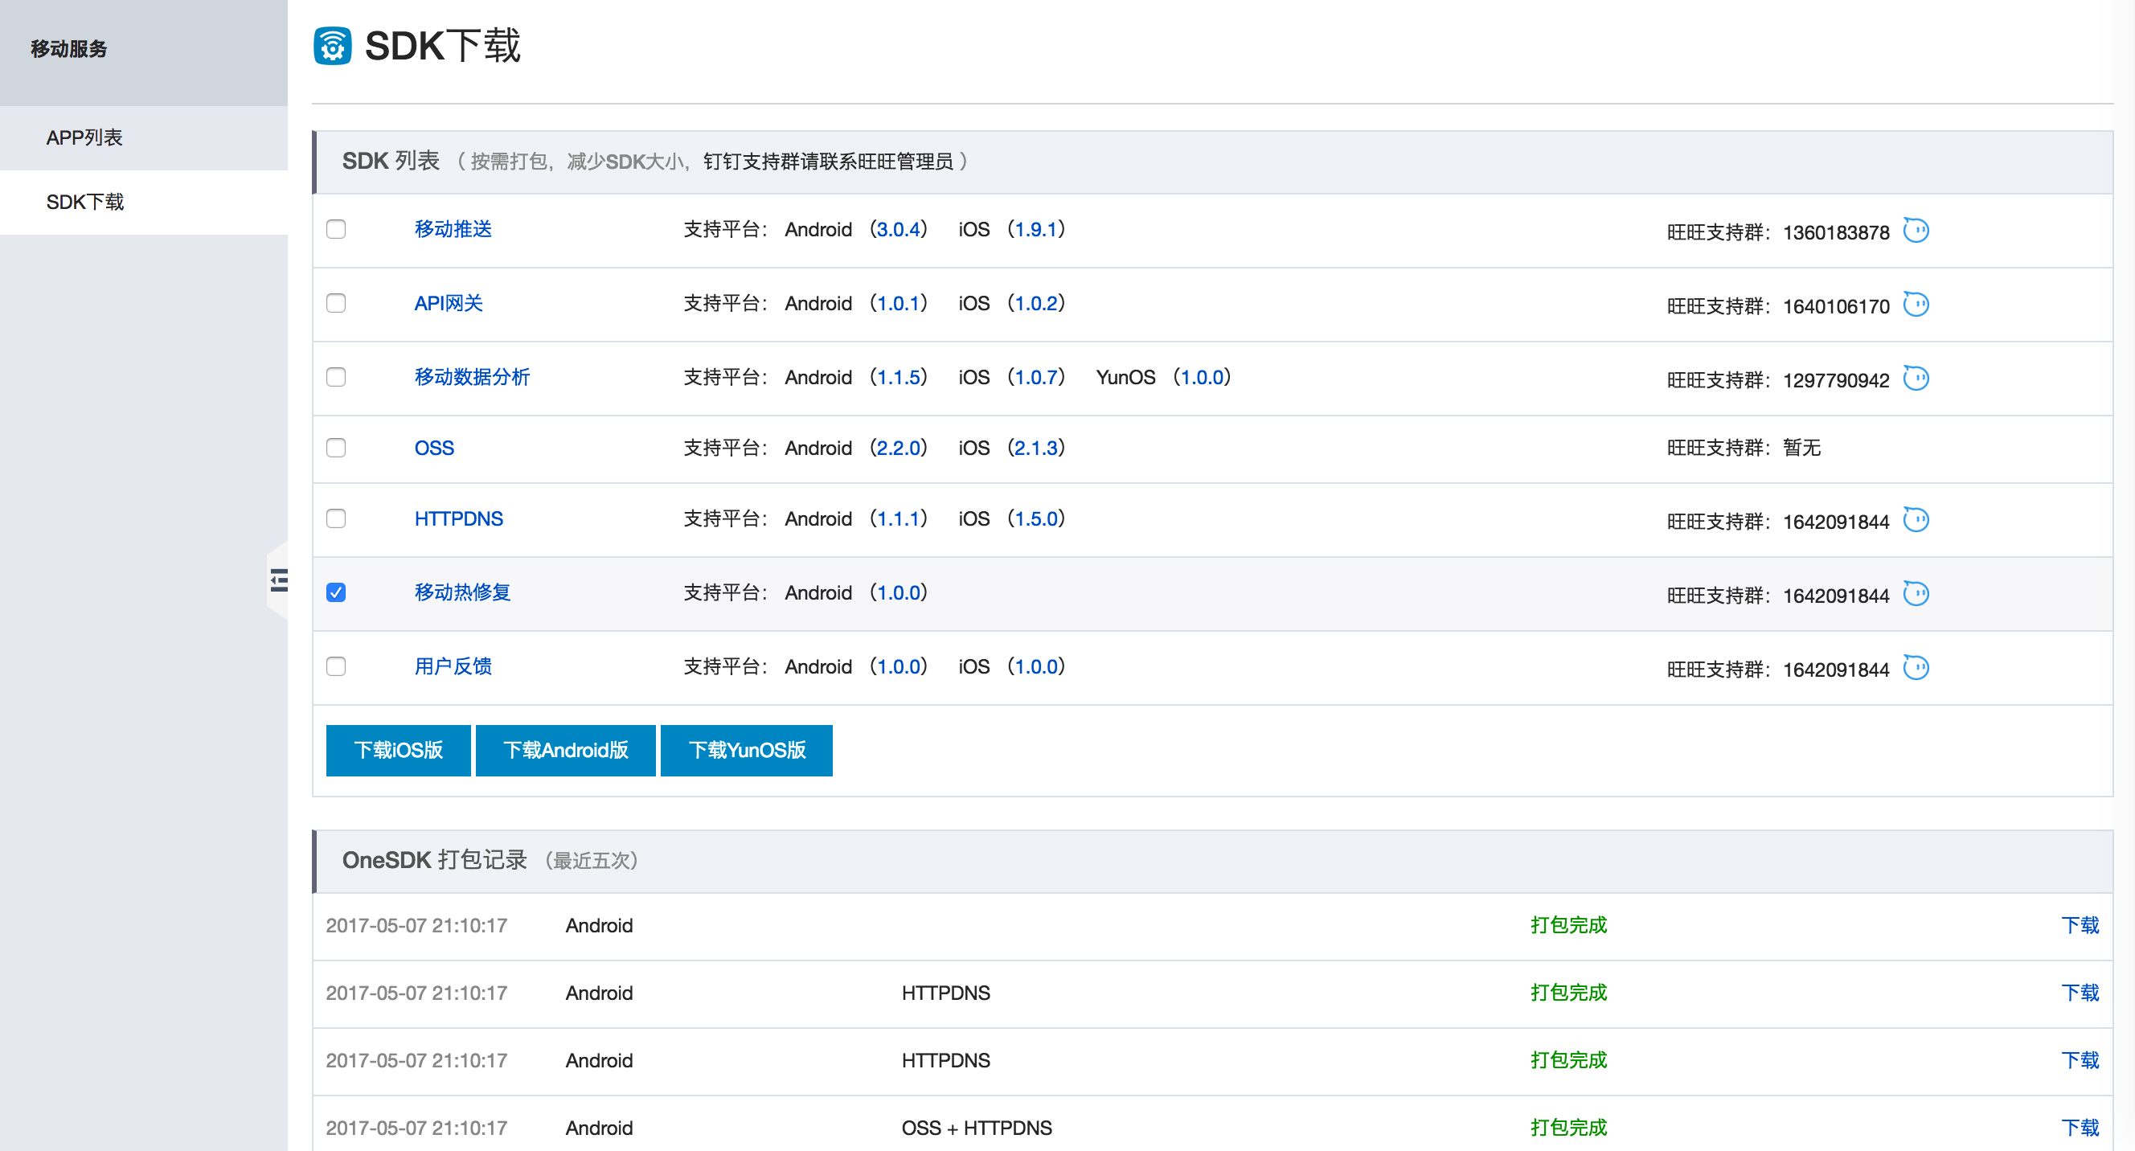Open the Wangwang chat for 用户反馈 support group

pyautogui.click(x=1917, y=668)
